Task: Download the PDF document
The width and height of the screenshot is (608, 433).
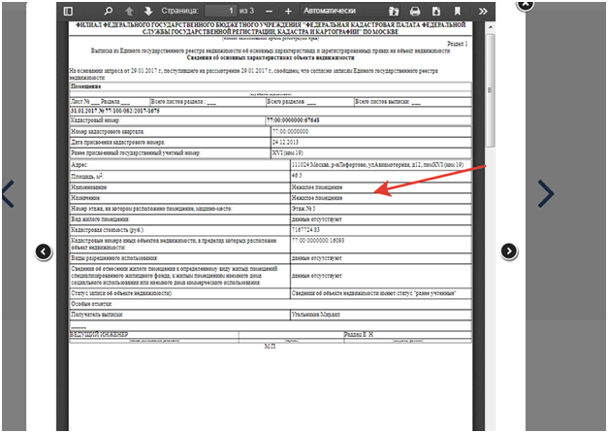Action: click(x=436, y=11)
